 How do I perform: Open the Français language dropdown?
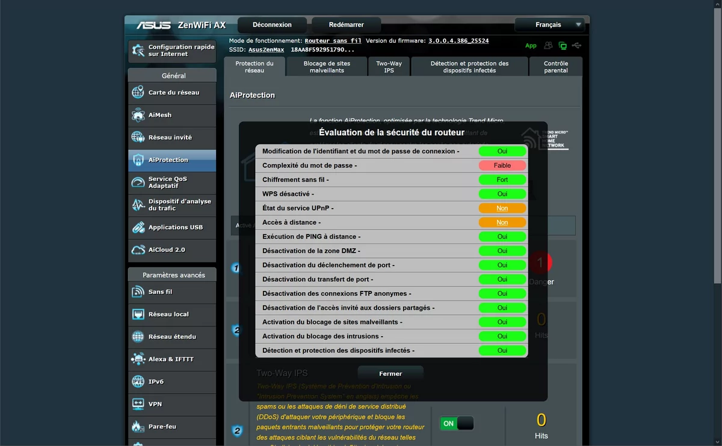point(550,25)
